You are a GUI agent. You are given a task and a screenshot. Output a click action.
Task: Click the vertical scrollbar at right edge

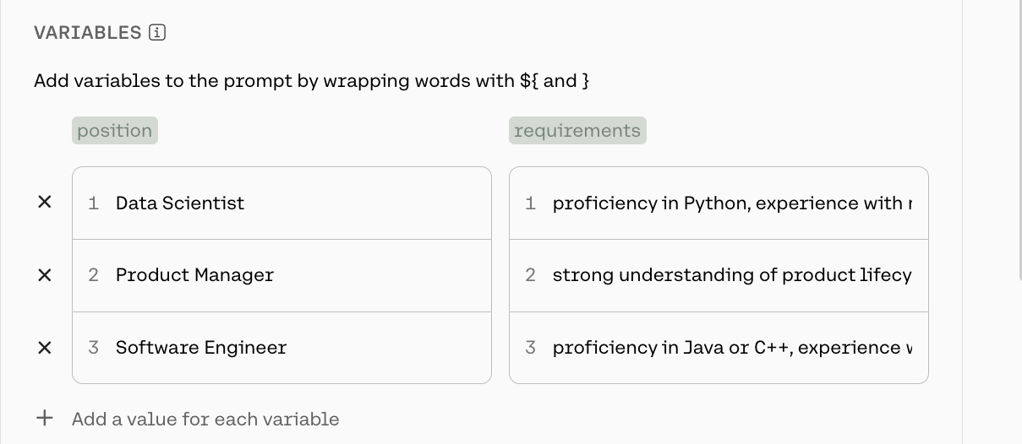pyautogui.click(x=1019, y=139)
